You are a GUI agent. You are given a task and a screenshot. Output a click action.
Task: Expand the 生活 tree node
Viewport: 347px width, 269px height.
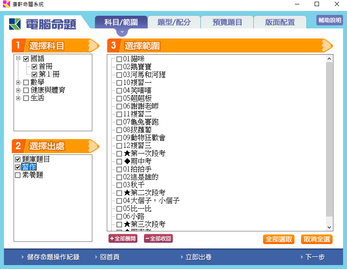pyautogui.click(x=18, y=98)
